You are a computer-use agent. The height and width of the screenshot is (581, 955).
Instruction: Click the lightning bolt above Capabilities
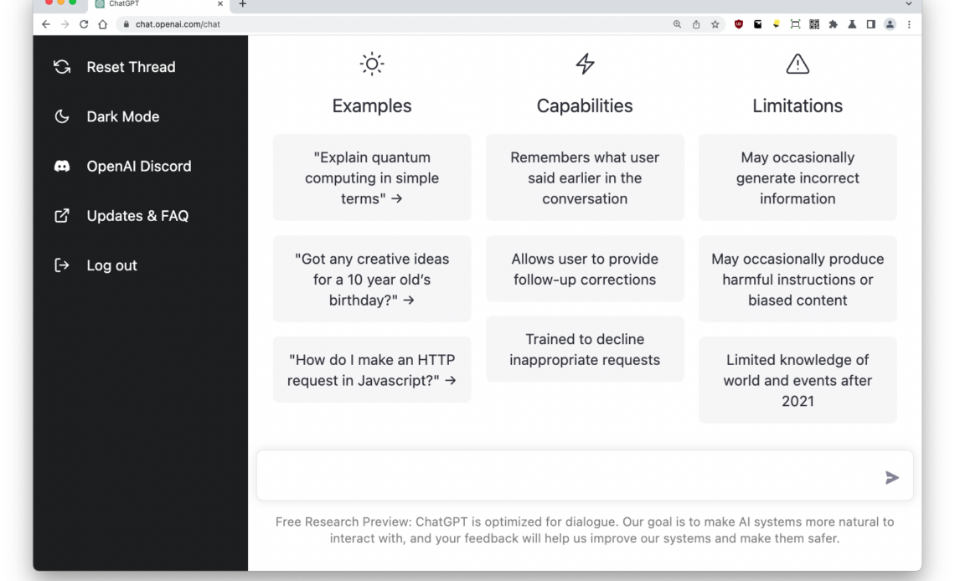click(x=584, y=64)
